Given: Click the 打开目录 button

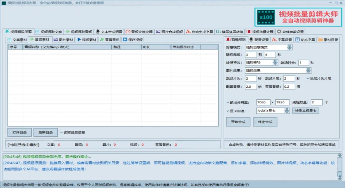Looking at the screenshot, I should click(19, 133).
